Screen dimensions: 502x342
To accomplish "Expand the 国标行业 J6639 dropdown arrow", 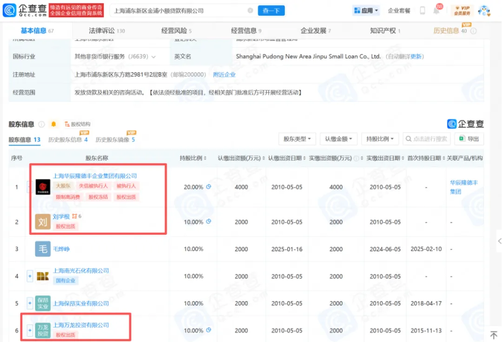I will tap(154, 57).
